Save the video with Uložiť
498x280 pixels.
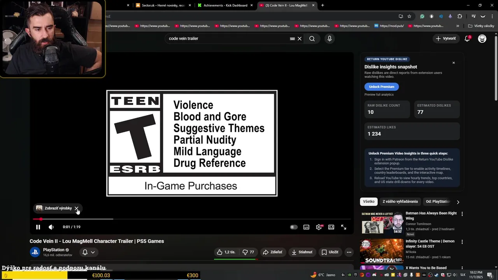pos(330,252)
